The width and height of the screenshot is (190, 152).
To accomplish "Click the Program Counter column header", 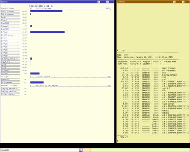I will 147,63.
